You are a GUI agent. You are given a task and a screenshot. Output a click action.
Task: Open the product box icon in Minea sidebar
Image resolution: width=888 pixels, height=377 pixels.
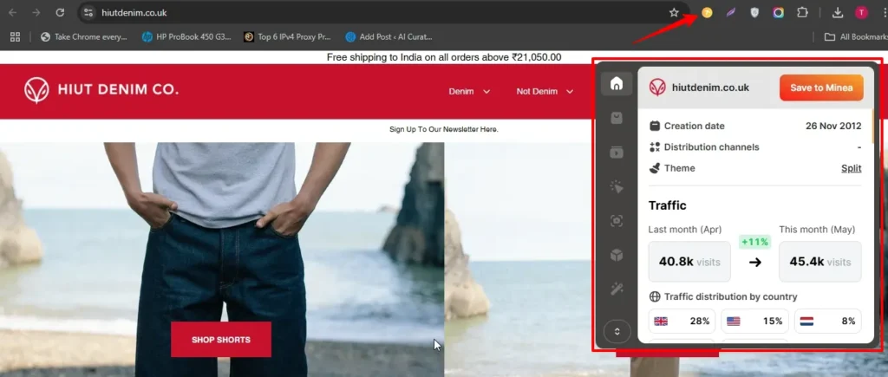[617, 256]
